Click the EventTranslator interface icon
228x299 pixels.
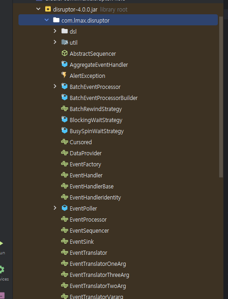(x=65, y=252)
